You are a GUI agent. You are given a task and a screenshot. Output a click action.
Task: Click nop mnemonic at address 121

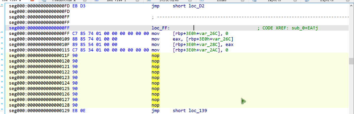(x=155, y=67)
